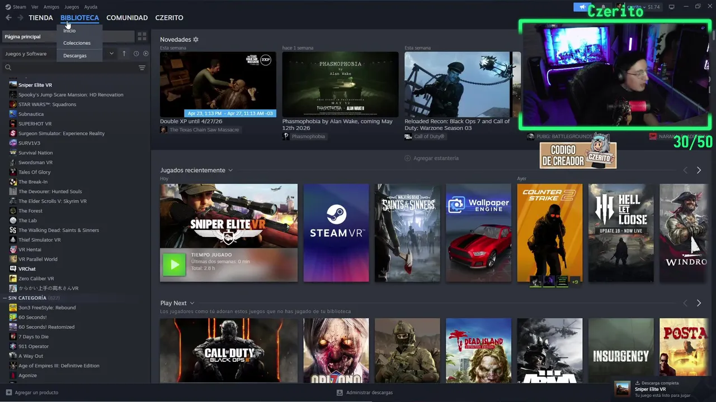Advance the Play Next shelf with right arrow
Viewport: 716px width, 402px height.
[699, 303]
